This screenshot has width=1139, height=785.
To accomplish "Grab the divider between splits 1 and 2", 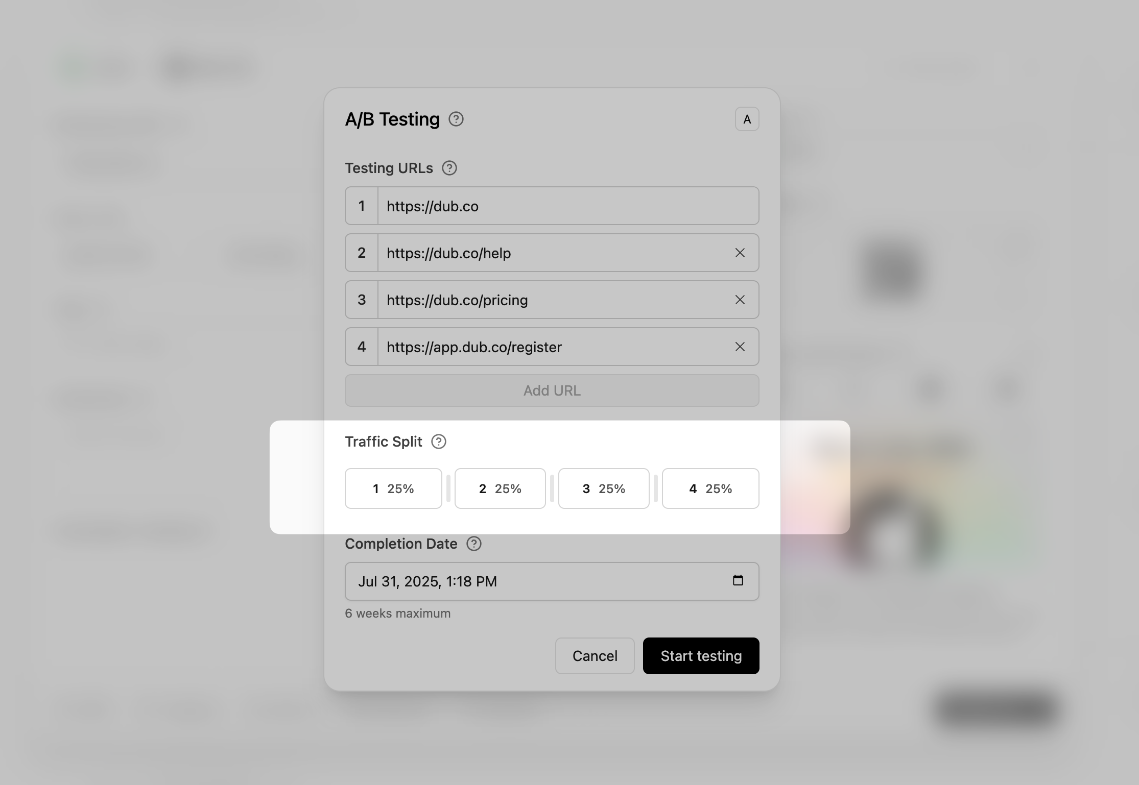I will pos(448,489).
